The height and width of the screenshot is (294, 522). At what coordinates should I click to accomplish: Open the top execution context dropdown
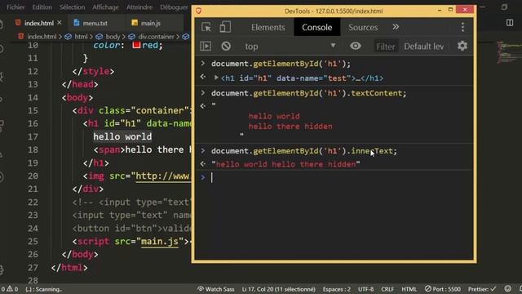point(290,46)
